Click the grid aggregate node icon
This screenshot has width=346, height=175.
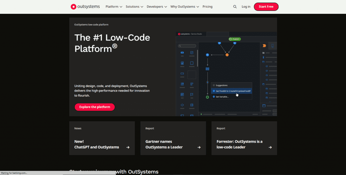207,69
